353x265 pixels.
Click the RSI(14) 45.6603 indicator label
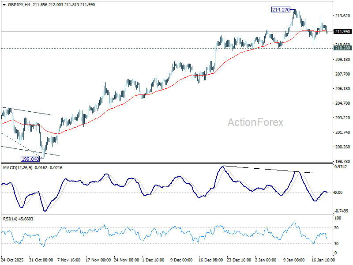click(x=18, y=219)
